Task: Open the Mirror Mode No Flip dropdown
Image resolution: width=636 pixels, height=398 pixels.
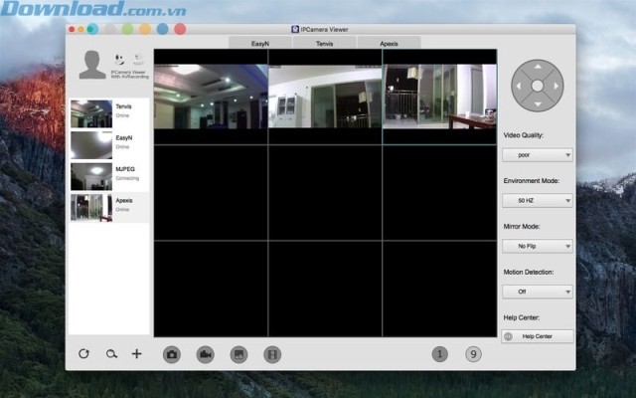Action: click(x=538, y=246)
